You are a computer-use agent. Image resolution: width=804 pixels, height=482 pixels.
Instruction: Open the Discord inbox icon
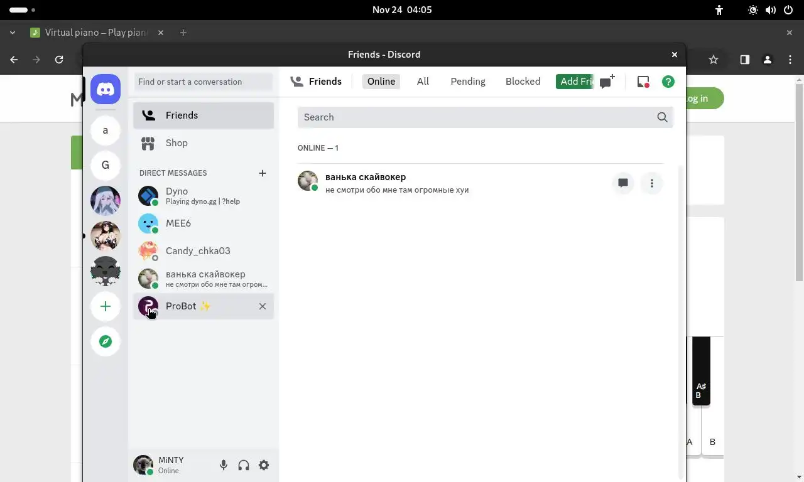[643, 82]
